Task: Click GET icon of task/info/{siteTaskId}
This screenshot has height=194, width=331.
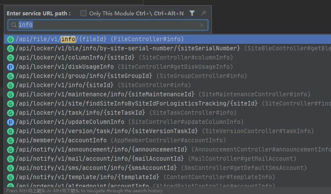Action: (11, 113)
